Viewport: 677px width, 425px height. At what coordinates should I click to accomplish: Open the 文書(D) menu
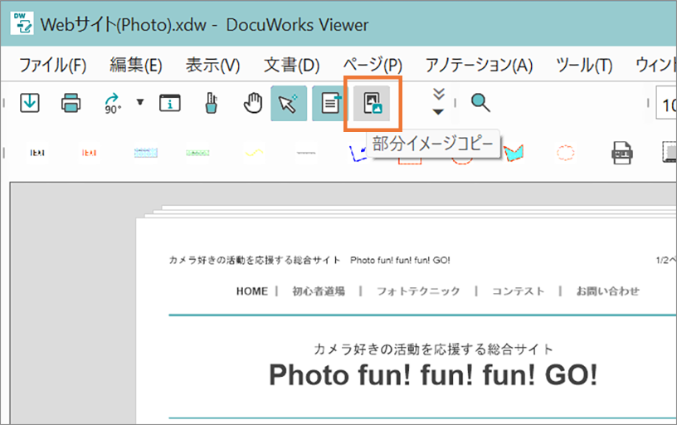pyautogui.click(x=291, y=66)
